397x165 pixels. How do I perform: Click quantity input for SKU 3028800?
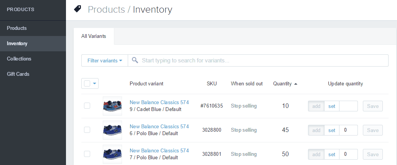pyautogui.click(x=348, y=131)
